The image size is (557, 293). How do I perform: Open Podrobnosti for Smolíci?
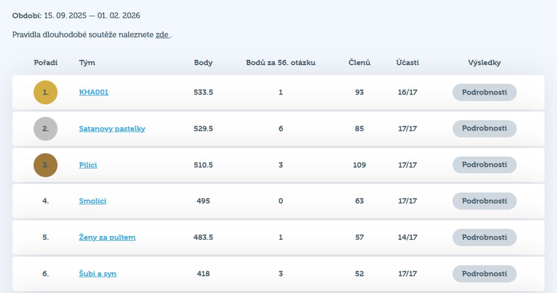point(484,201)
